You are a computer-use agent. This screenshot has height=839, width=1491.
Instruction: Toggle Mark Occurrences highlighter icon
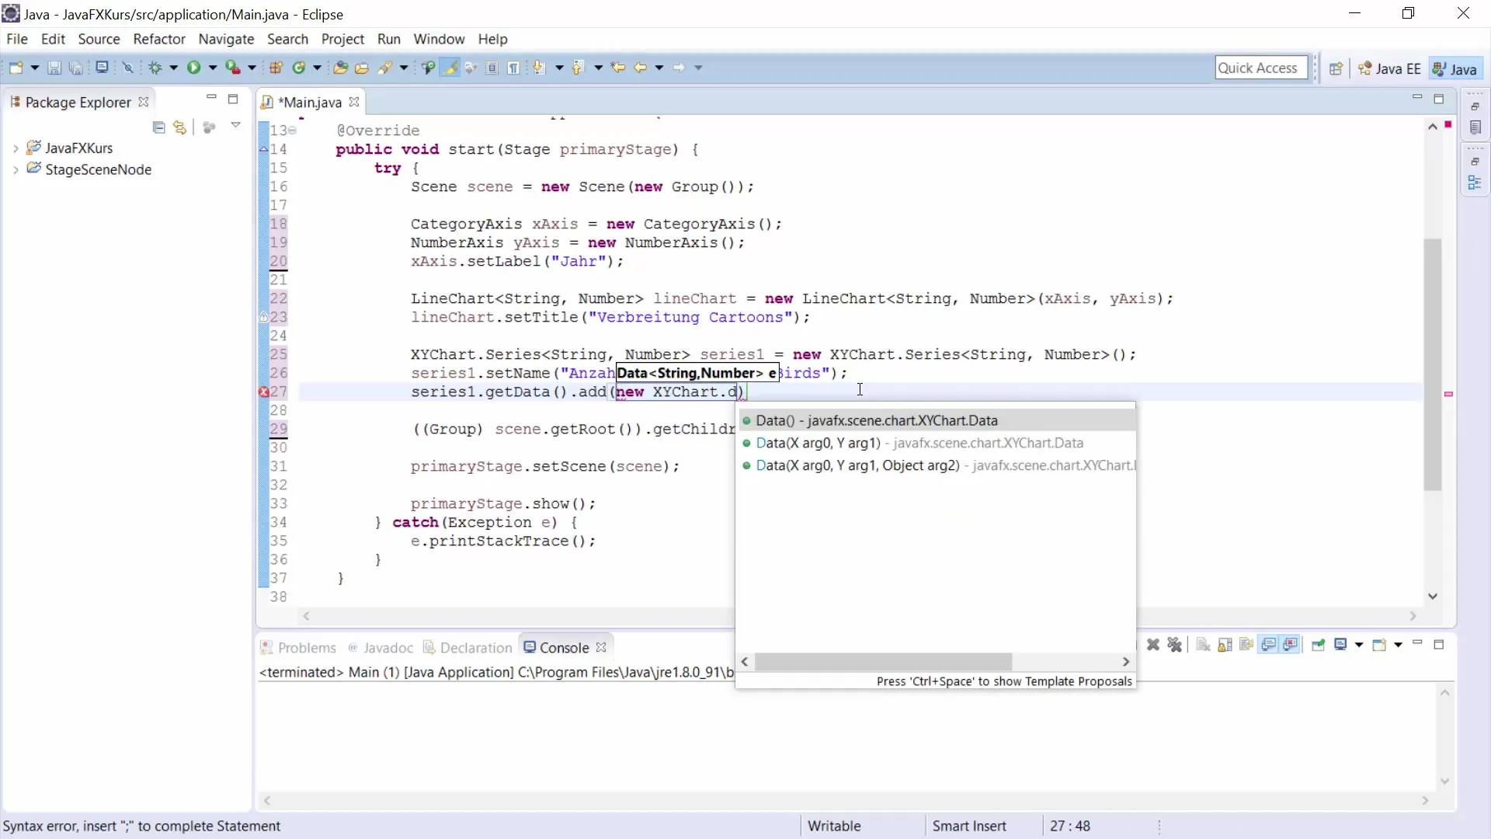450,68
